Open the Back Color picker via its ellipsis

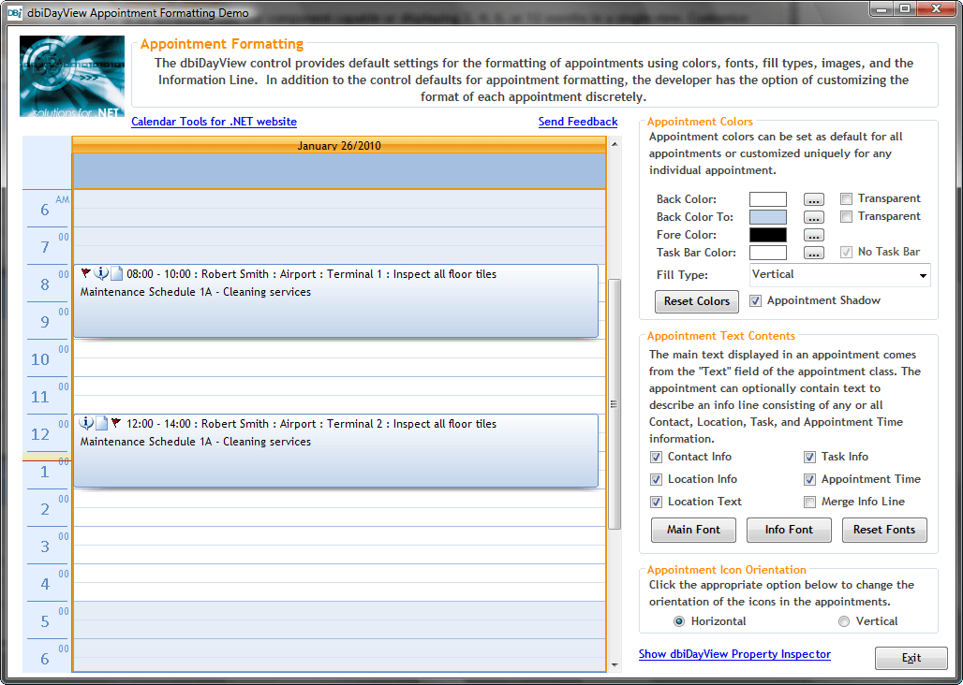tap(813, 198)
